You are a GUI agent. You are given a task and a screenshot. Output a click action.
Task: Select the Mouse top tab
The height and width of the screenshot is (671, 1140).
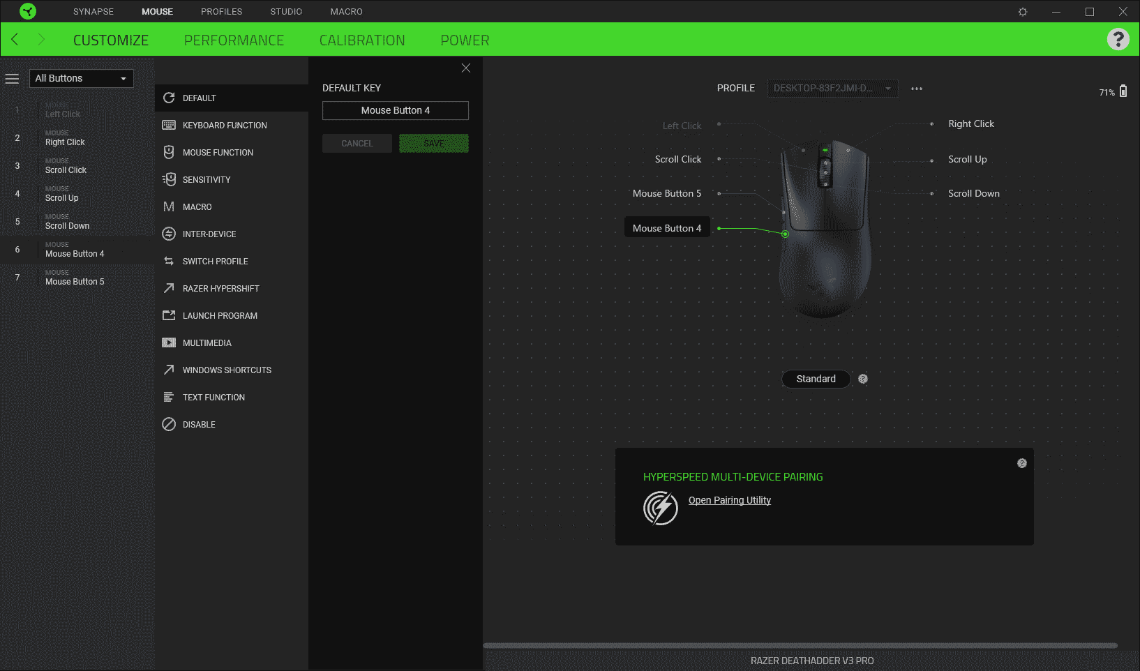[x=157, y=11]
